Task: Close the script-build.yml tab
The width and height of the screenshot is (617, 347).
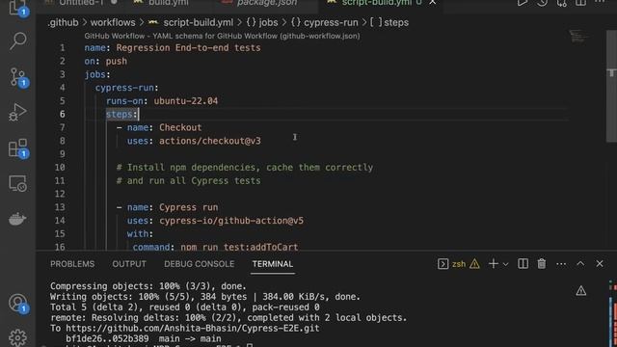Action: [433, 3]
